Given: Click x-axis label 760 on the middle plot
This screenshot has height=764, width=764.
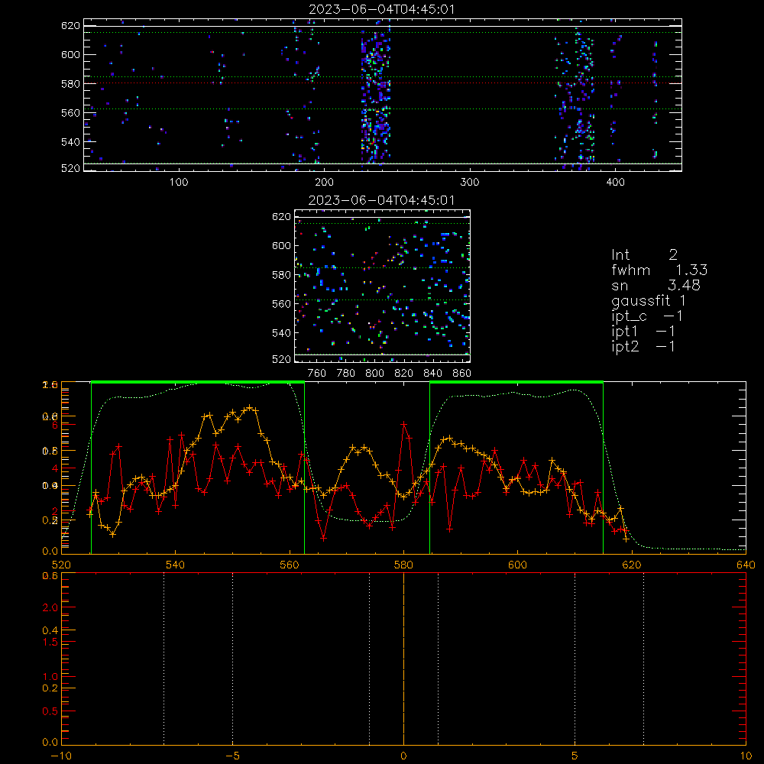Looking at the screenshot, I should pos(317,373).
